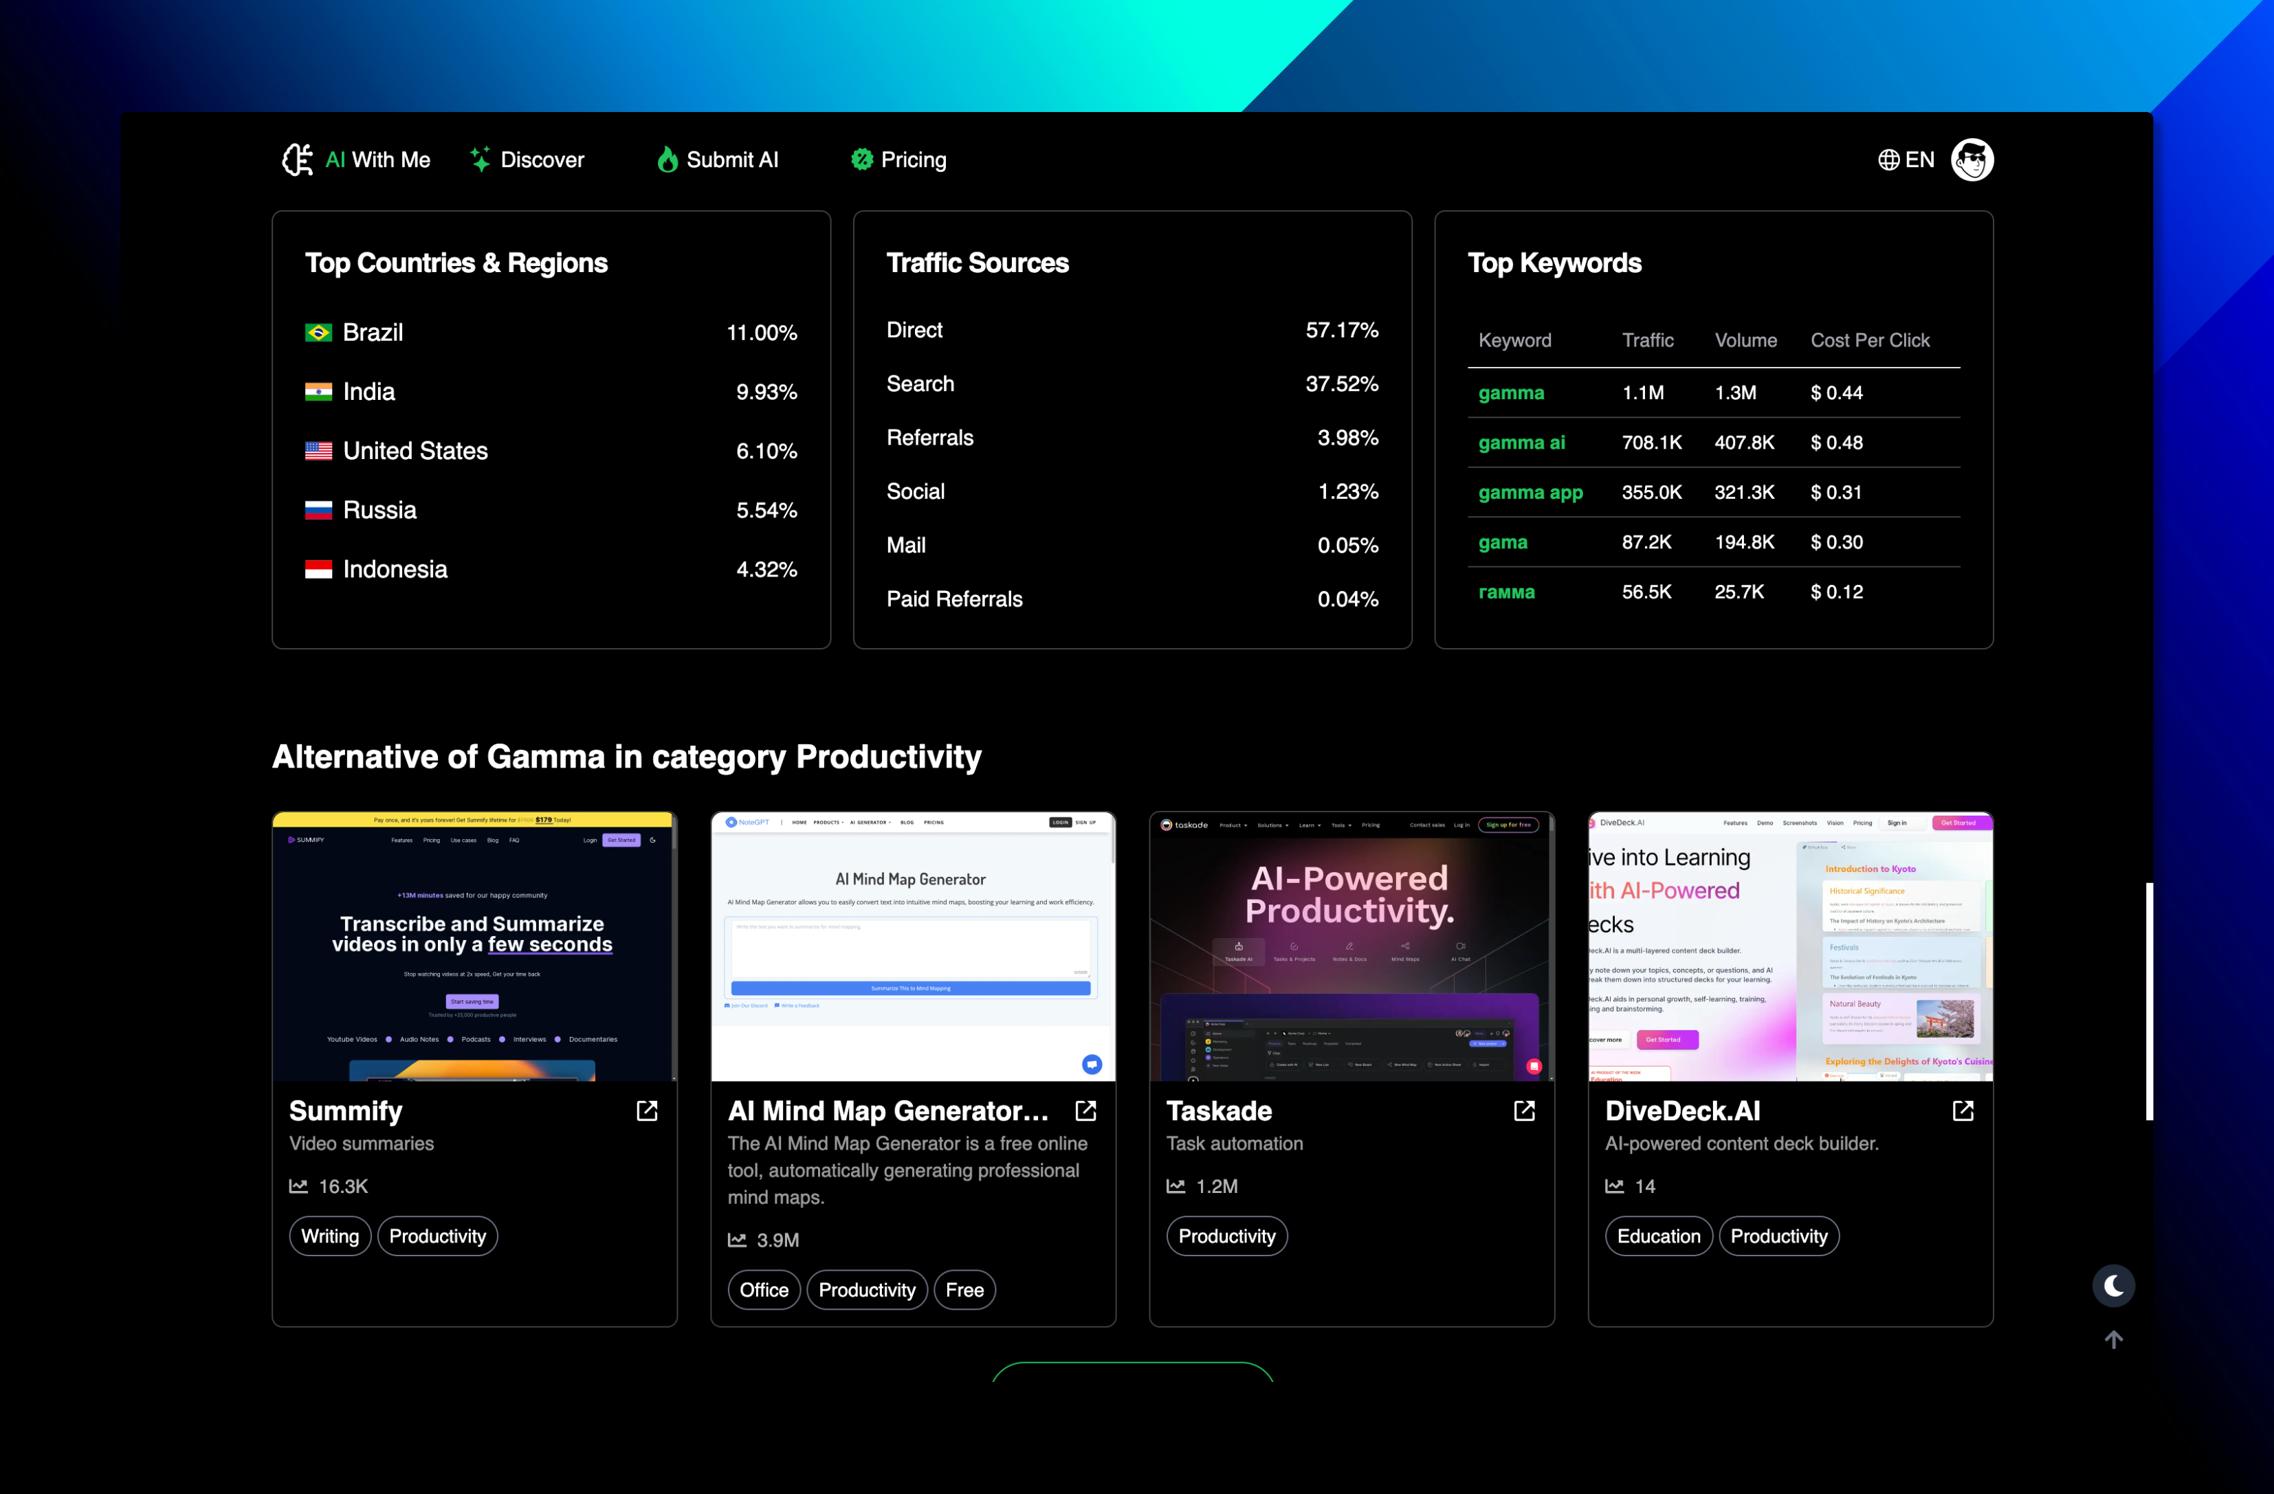The height and width of the screenshot is (1494, 2274).
Task: Select the Productivity tag on DiveDeck.AI
Action: pyautogui.click(x=1779, y=1236)
